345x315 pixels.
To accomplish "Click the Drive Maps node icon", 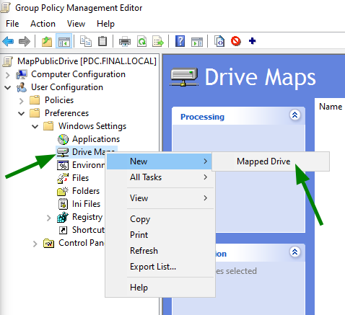I will pos(63,152).
